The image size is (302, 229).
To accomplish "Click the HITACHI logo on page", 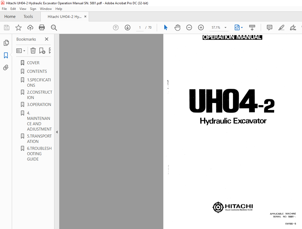I will pyautogui.click(x=233, y=207).
